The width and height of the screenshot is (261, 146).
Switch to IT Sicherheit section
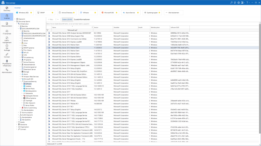tap(7, 32)
